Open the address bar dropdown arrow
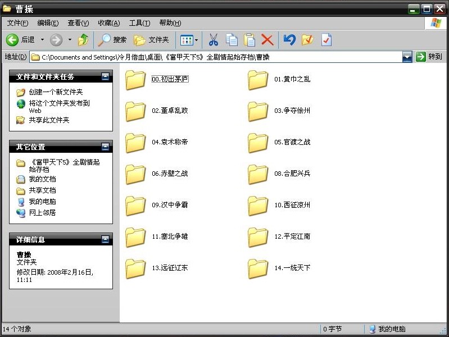 click(x=407, y=57)
